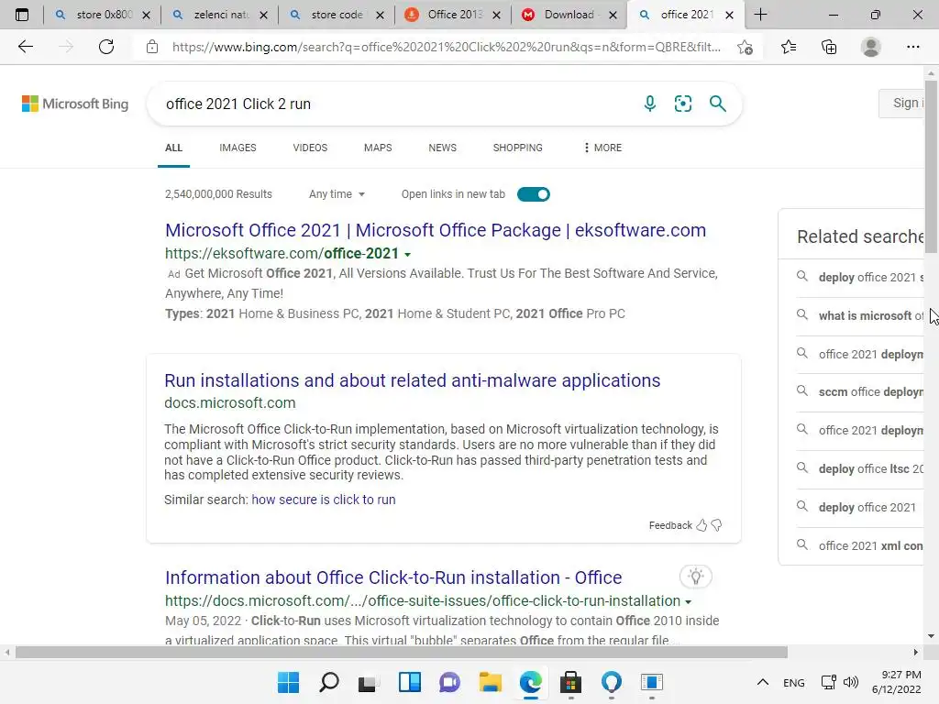This screenshot has width=939, height=704.
Task: Open Microsoft Store from the taskbar
Action: tap(570, 682)
